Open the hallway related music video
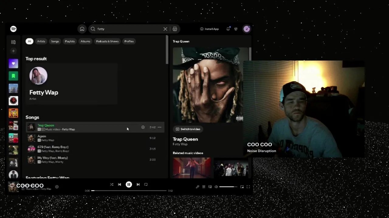 pos(191,167)
